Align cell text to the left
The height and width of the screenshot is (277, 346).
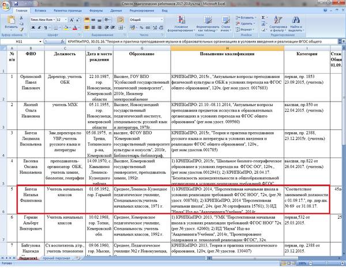[87, 27]
